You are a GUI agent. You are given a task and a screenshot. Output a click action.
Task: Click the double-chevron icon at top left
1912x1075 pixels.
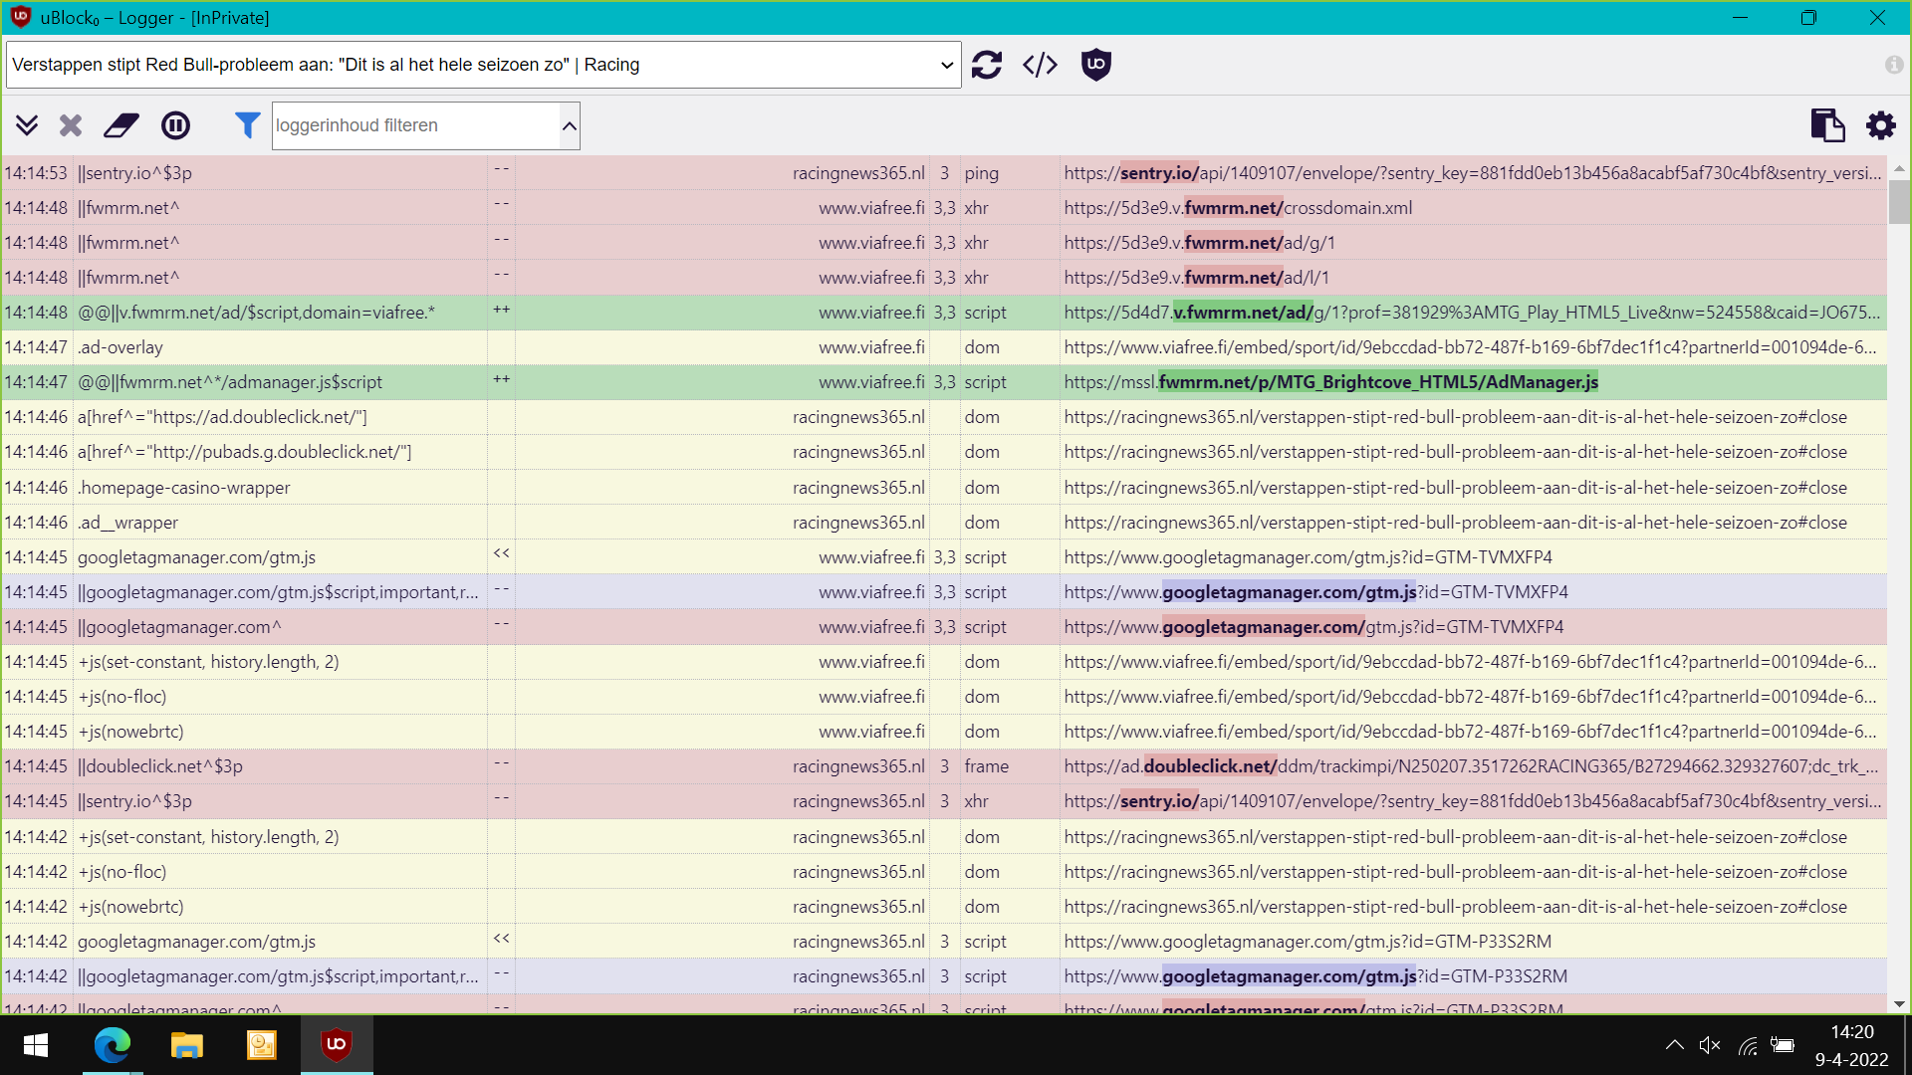27,125
